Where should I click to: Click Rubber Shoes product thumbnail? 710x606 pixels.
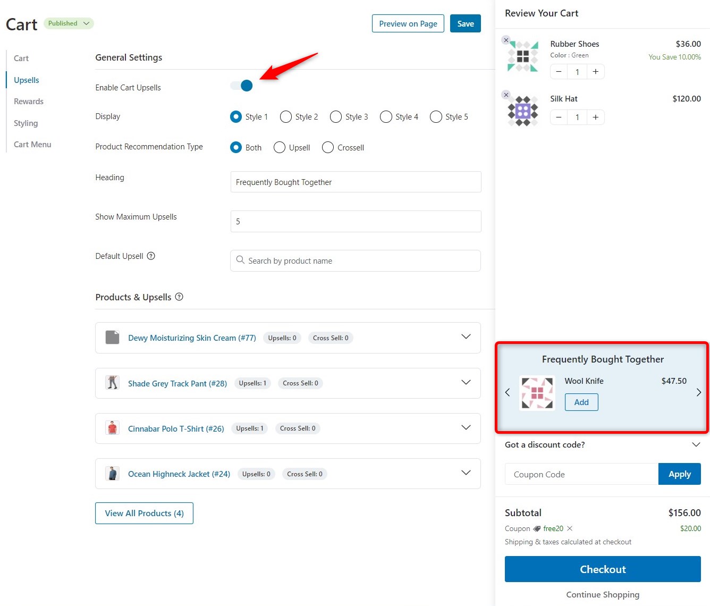[x=523, y=56]
